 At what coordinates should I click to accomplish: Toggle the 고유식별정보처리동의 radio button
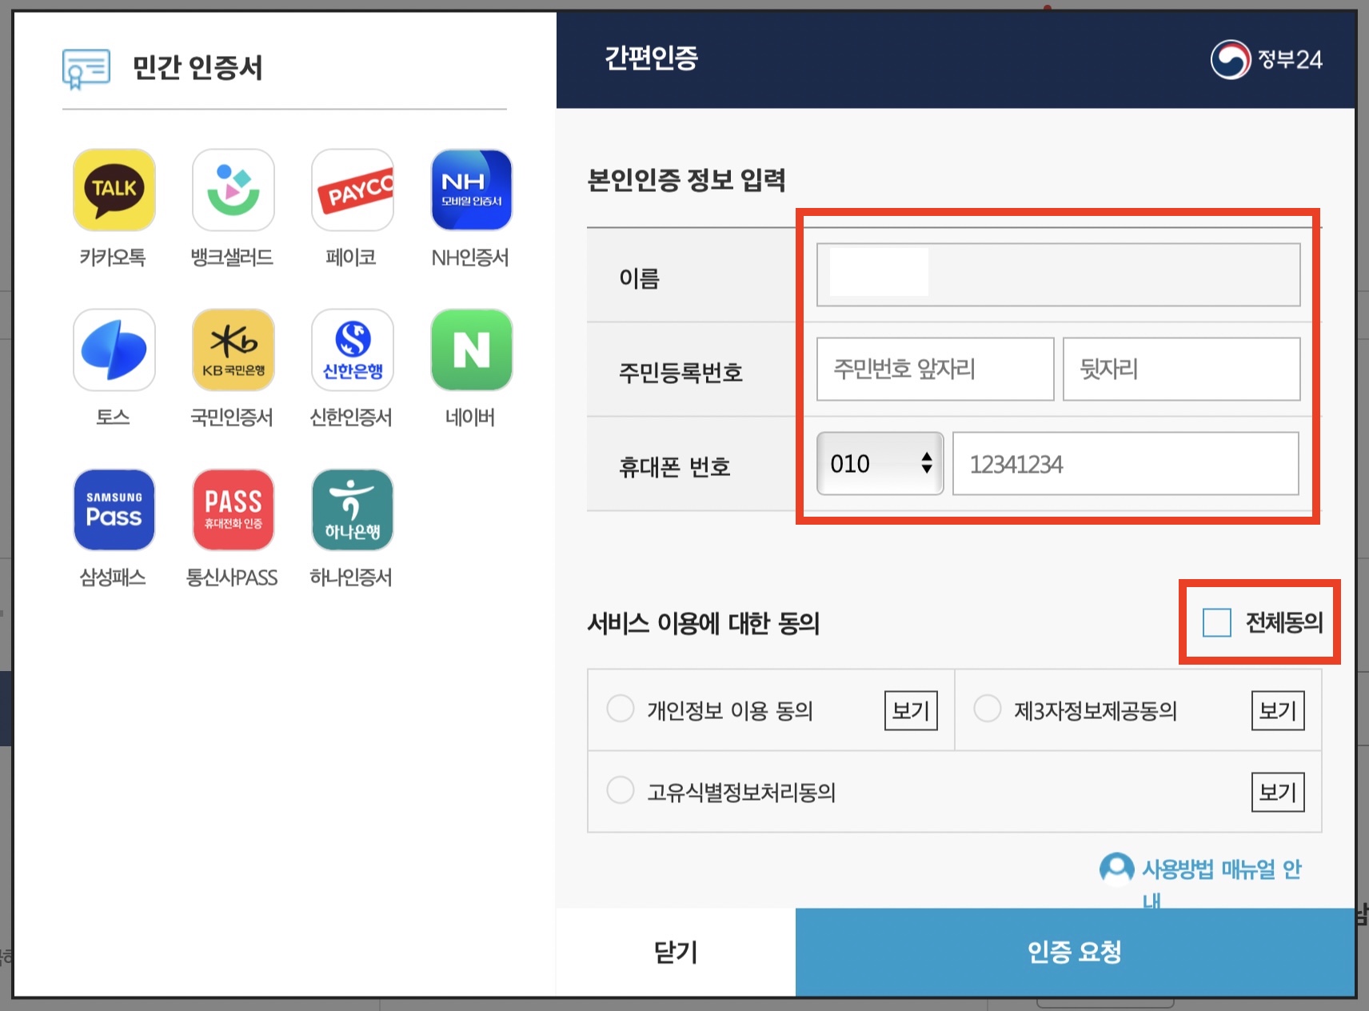click(x=621, y=790)
